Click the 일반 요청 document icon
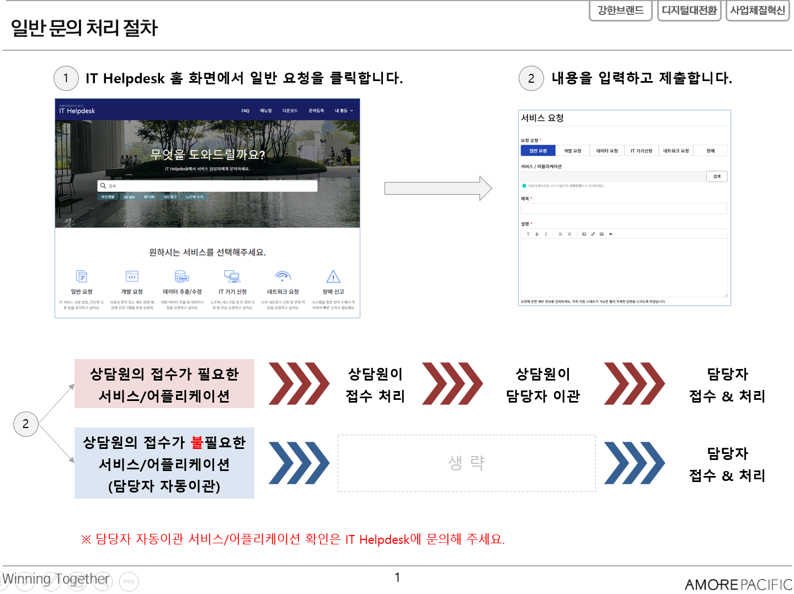This screenshot has width=794, height=594. click(x=82, y=276)
